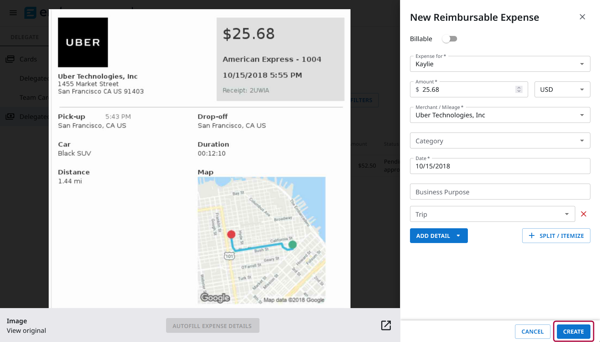Open the USD currency dropdown

(581, 89)
